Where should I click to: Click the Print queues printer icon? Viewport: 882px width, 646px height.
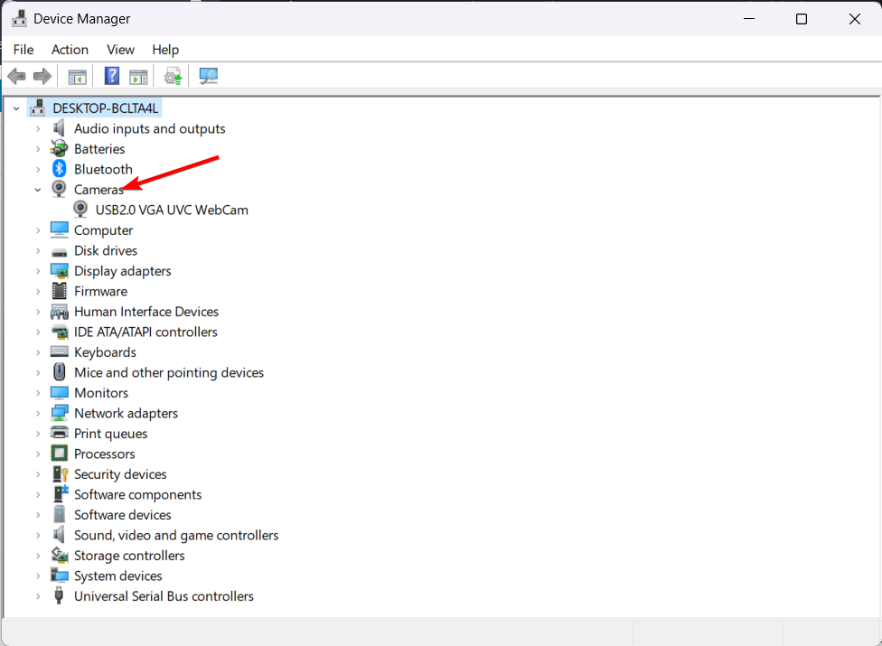[59, 433]
